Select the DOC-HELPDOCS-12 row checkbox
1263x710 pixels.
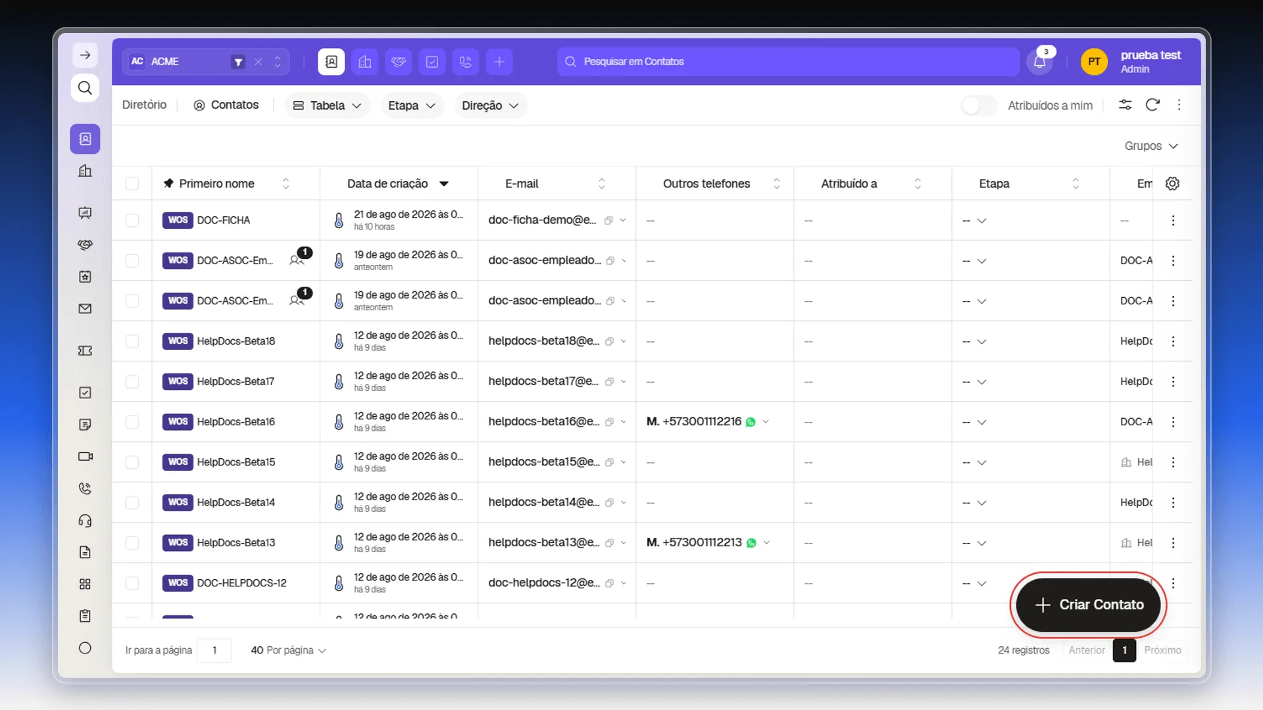click(x=132, y=583)
